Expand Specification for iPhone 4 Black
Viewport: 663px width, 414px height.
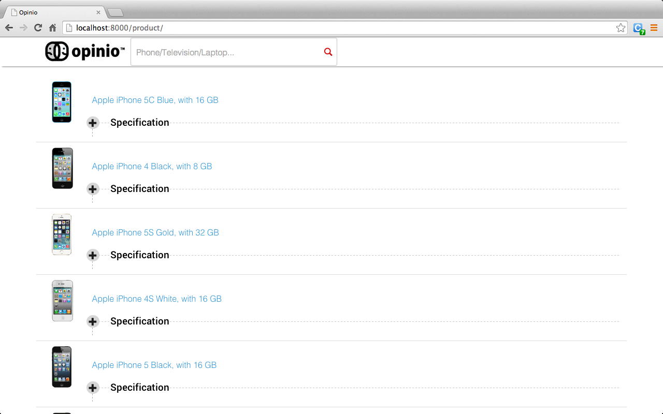point(93,189)
